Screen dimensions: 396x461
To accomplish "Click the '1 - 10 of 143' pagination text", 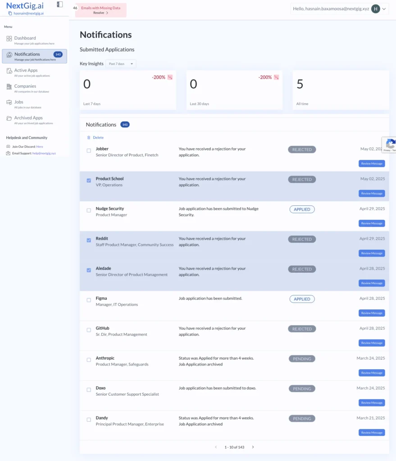I will coord(234,447).
